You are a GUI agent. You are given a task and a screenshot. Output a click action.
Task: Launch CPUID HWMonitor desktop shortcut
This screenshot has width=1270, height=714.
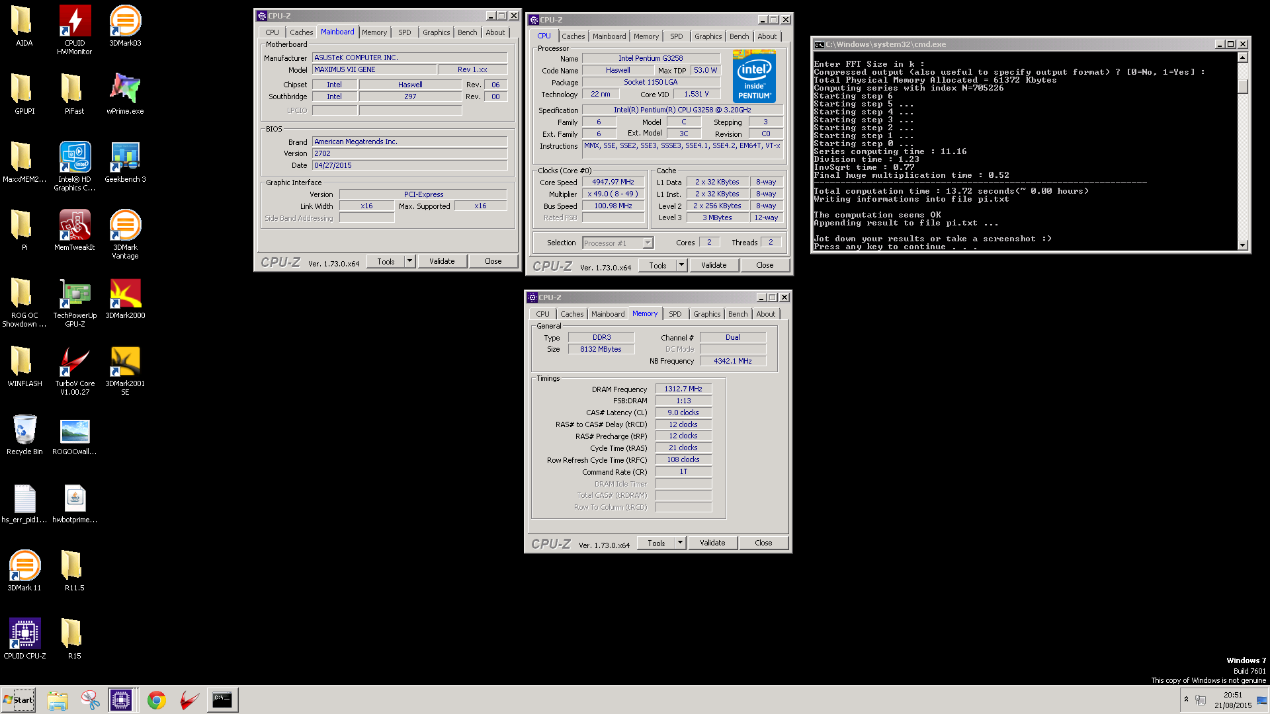click(75, 30)
